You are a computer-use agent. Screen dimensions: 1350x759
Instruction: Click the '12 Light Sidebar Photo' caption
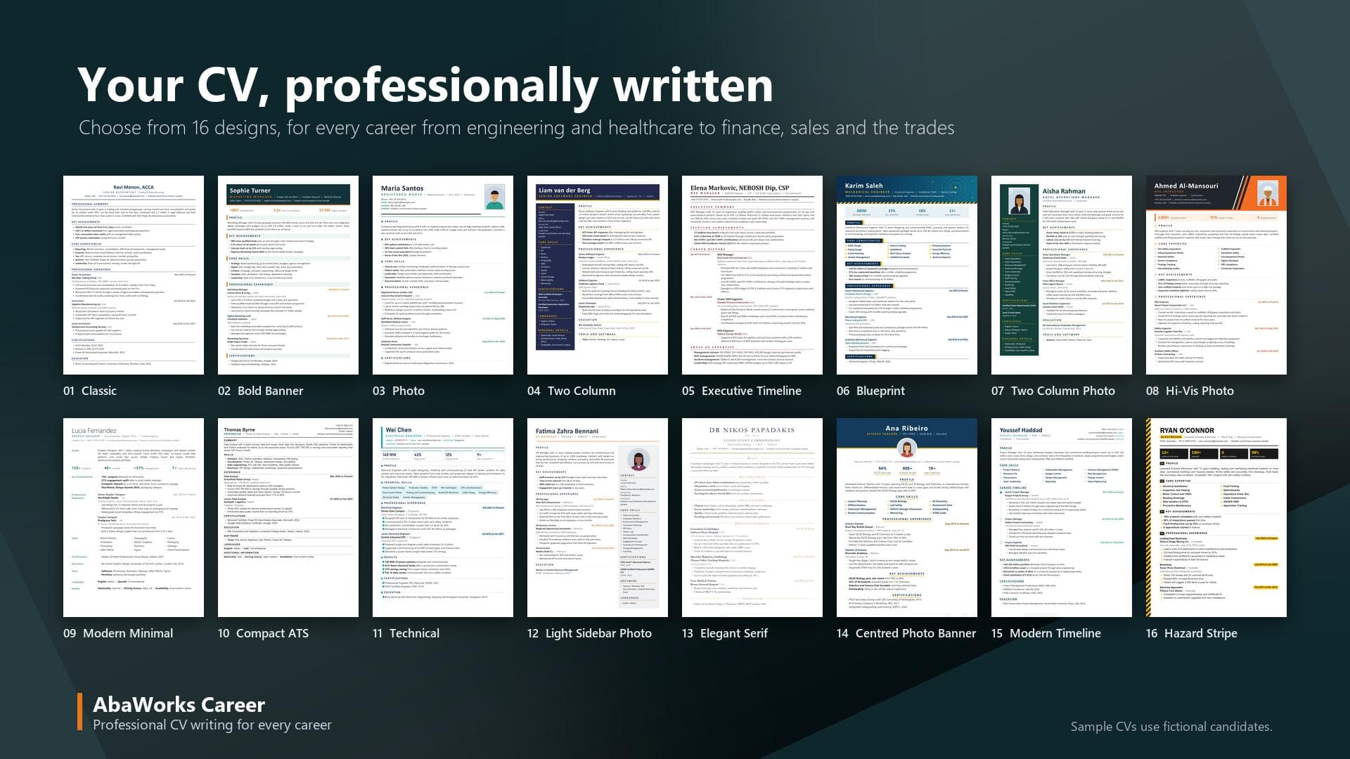point(590,633)
